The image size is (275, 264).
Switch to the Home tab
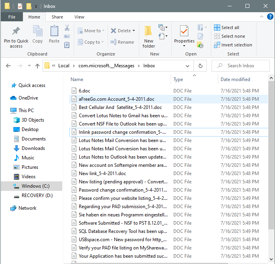point(34,17)
